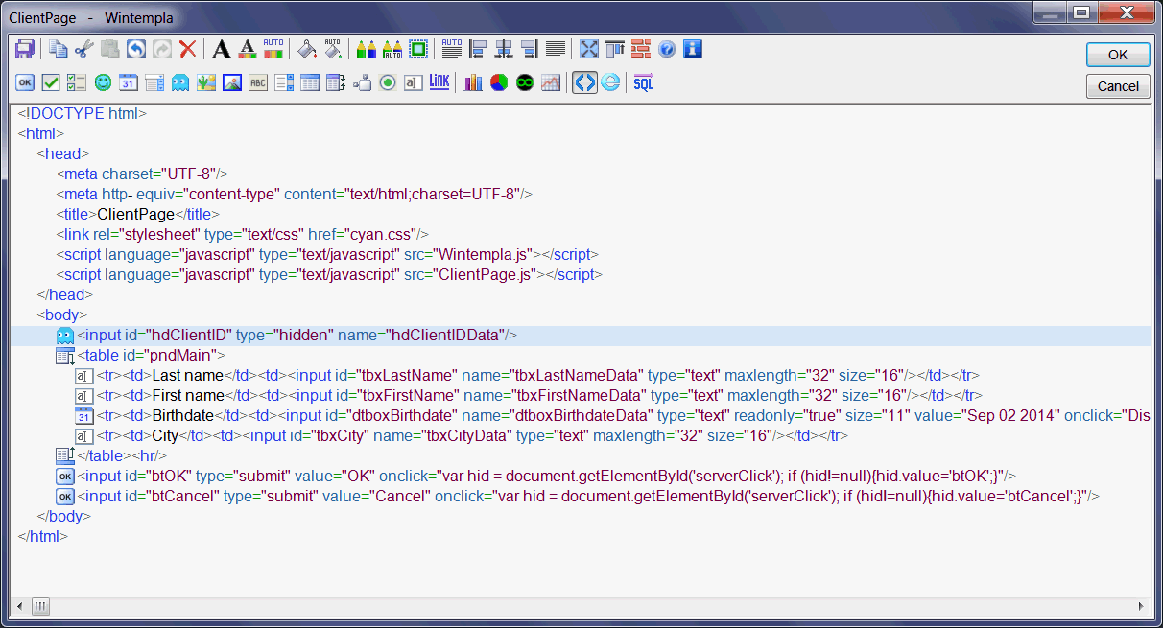Click the scrollbar right arrow
This screenshot has width=1163, height=628.
point(1142,606)
